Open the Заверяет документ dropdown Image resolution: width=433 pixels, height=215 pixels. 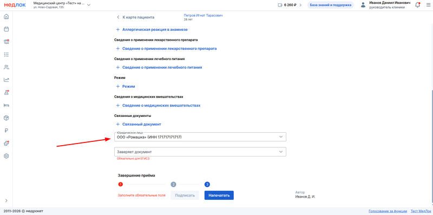[x=200, y=152]
